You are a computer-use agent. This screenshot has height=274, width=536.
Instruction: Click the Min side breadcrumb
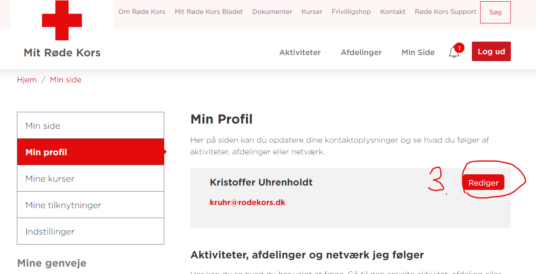(66, 80)
